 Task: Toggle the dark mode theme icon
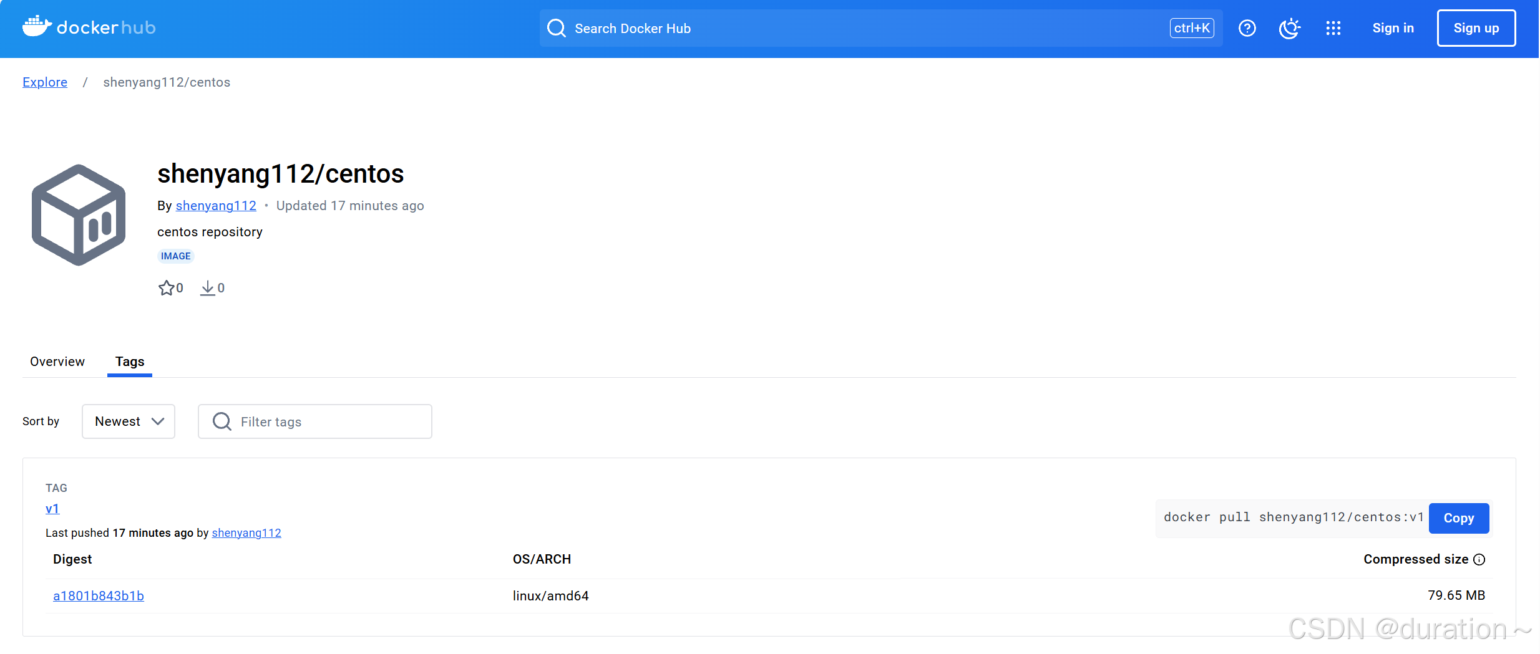(1290, 28)
